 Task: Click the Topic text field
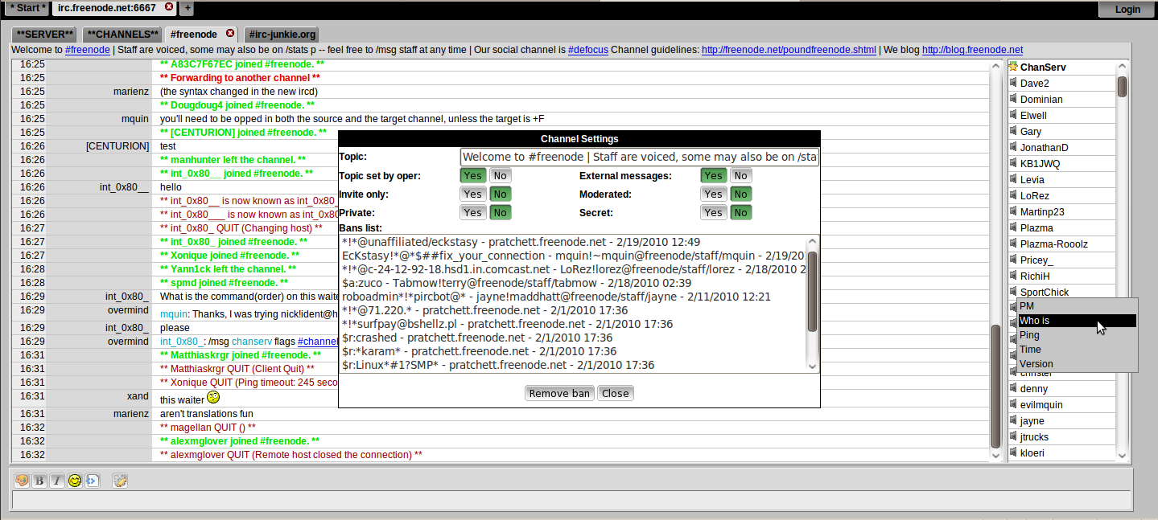tap(639, 157)
